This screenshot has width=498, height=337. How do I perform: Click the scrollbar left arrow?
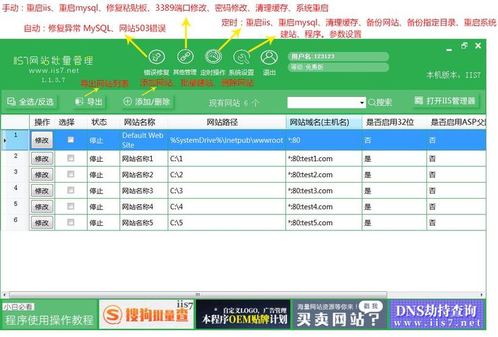click(4, 295)
